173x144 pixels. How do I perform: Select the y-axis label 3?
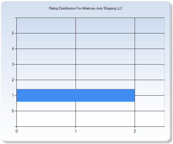pos(13,64)
